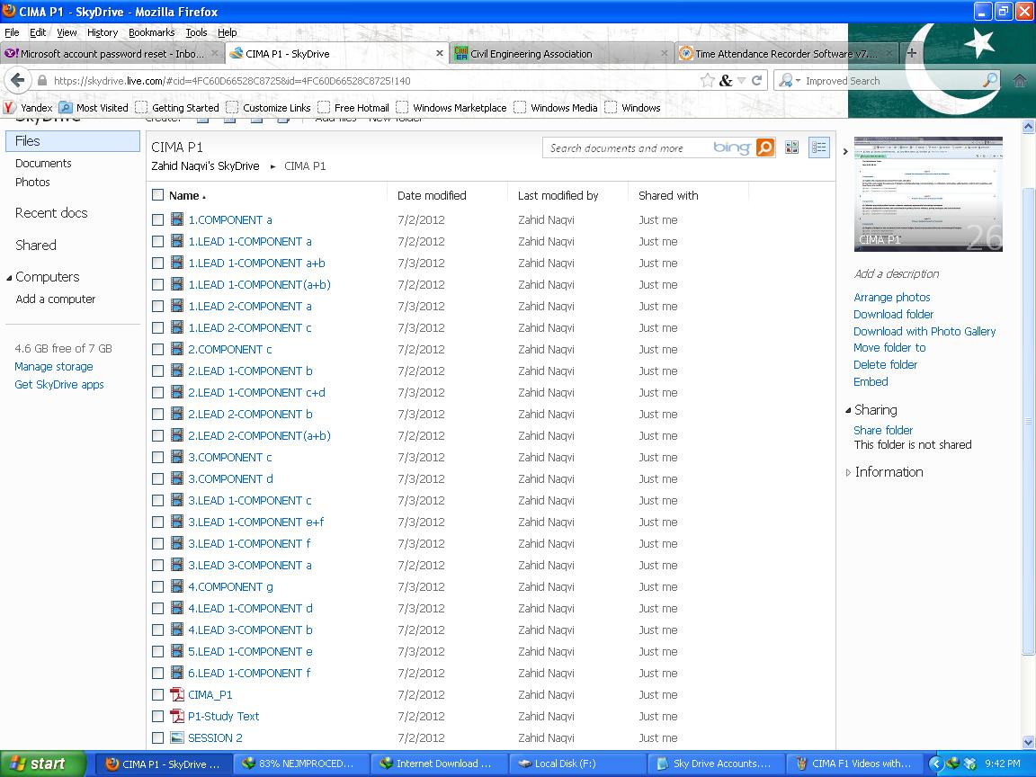This screenshot has height=777, width=1036.
Task: Click video icon of 1.COMPONENT a
Action: pyautogui.click(x=177, y=219)
